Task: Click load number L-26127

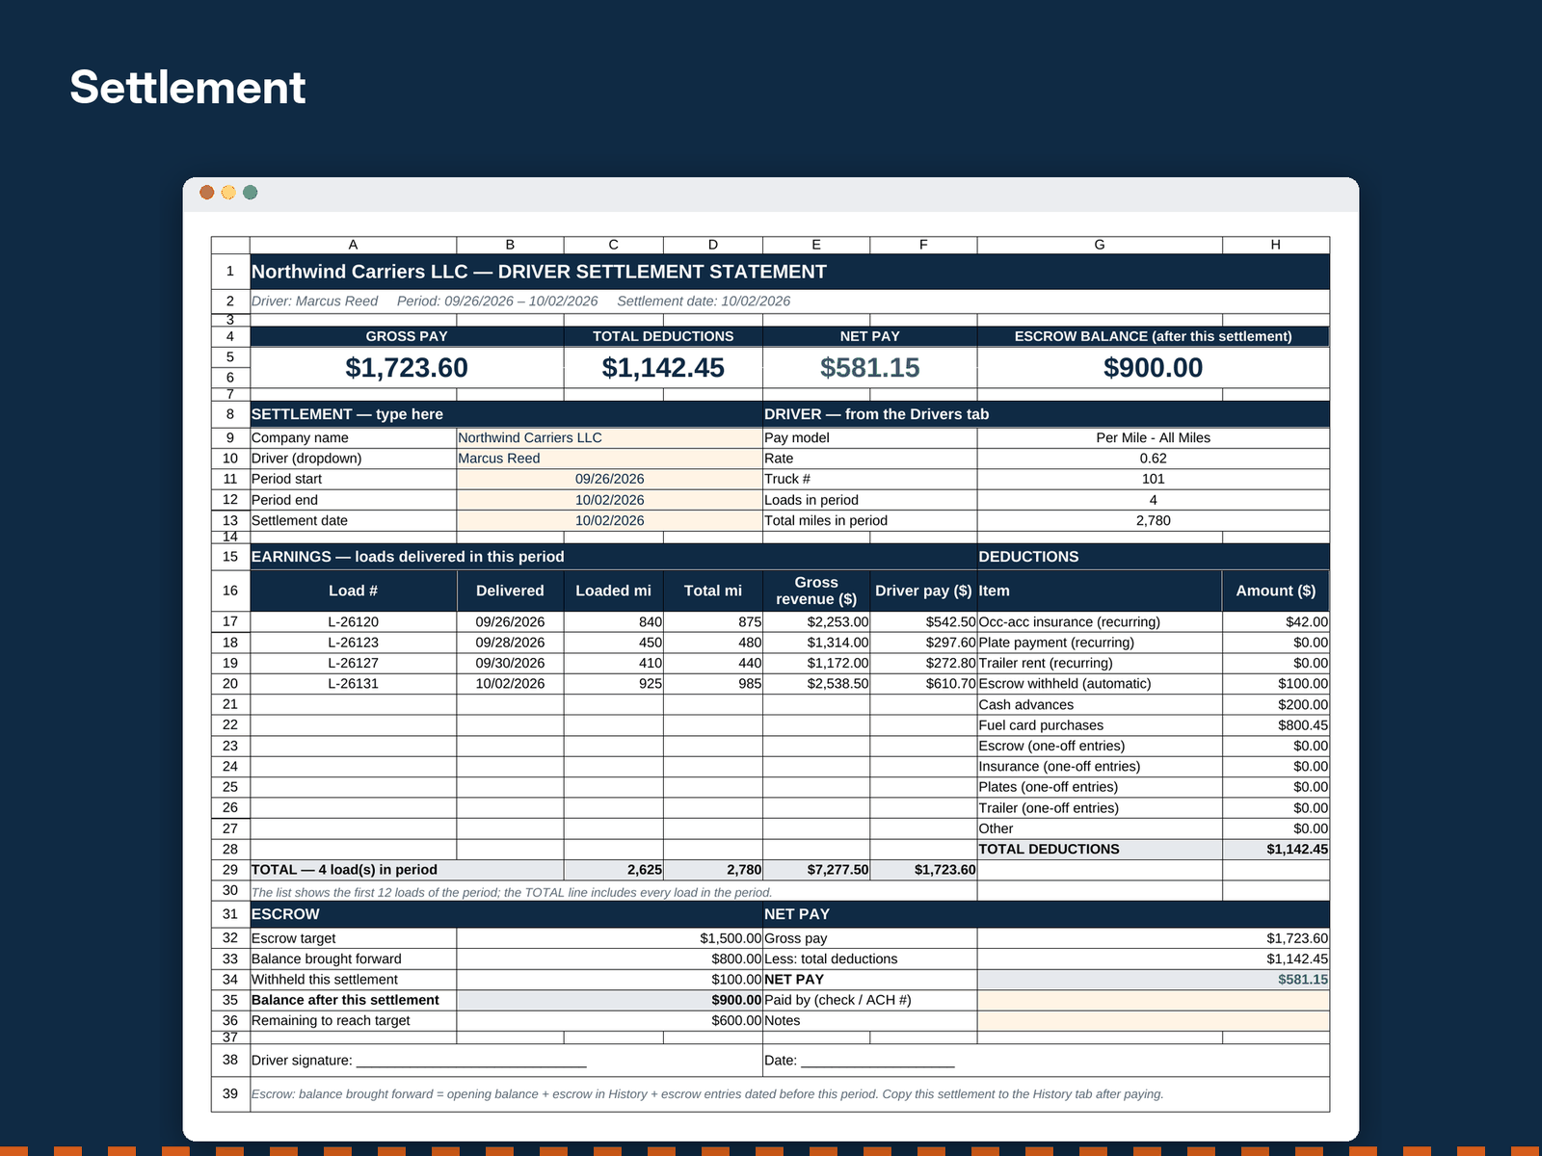Action: point(354,663)
